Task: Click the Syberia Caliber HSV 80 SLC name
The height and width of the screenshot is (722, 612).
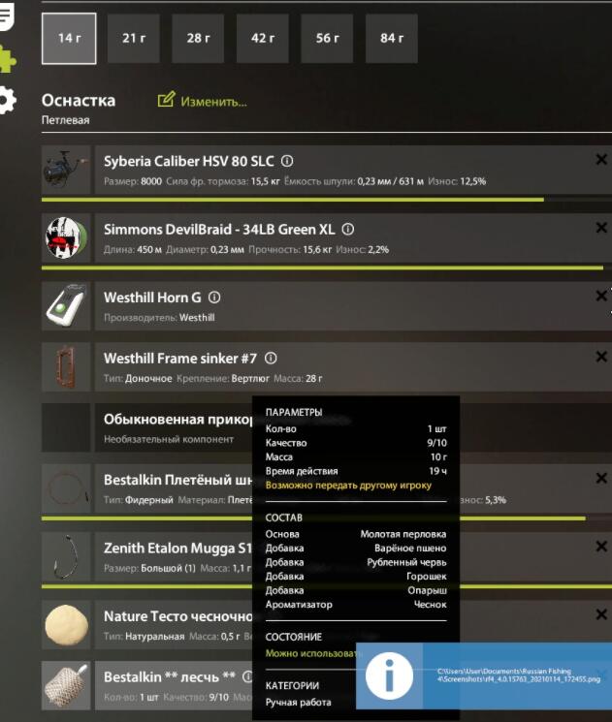Action: (189, 161)
